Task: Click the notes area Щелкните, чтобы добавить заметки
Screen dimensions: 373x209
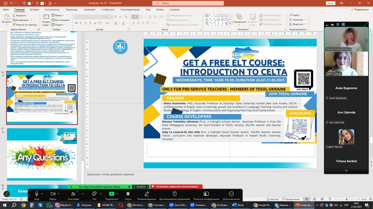Action: click(x=111, y=174)
